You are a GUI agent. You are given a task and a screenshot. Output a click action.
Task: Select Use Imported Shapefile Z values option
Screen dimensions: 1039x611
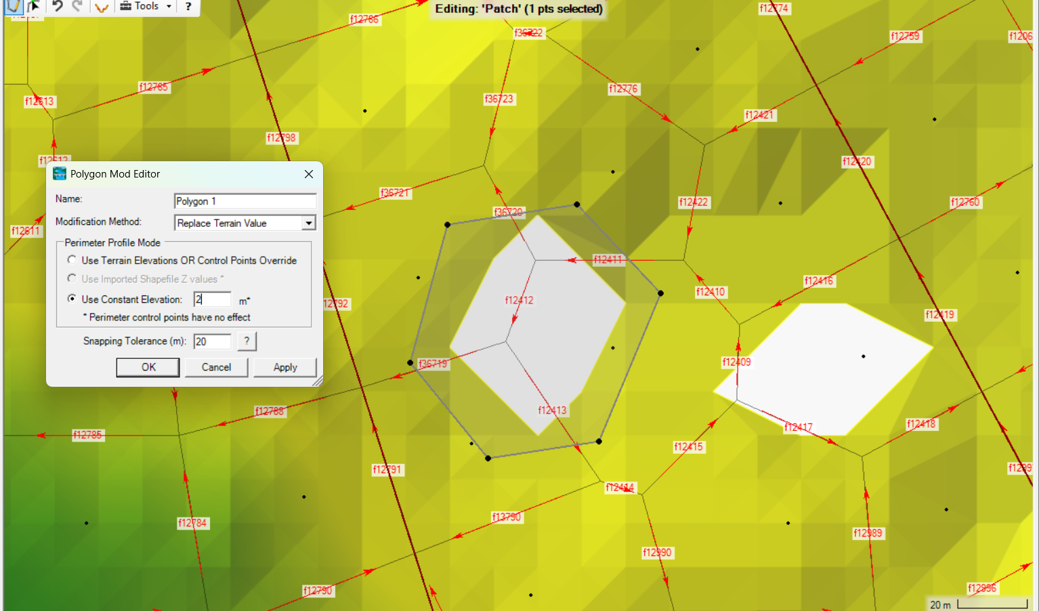72,278
